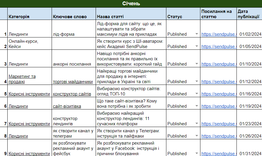262x156 pixels.
Task: Click the сайт-візитівка keyword link
Action: point(67,106)
